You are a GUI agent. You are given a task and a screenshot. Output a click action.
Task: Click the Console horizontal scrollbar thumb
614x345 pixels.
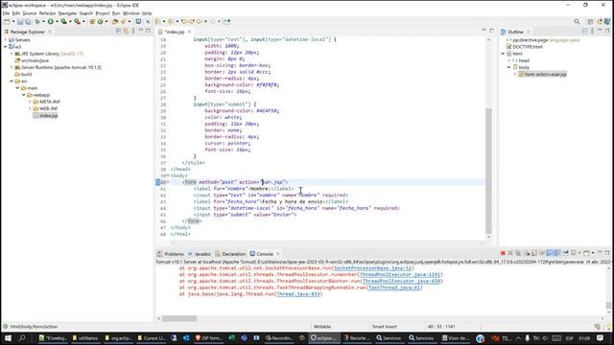[x=179, y=318]
